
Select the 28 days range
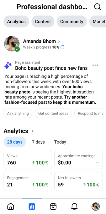tap(15, 142)
